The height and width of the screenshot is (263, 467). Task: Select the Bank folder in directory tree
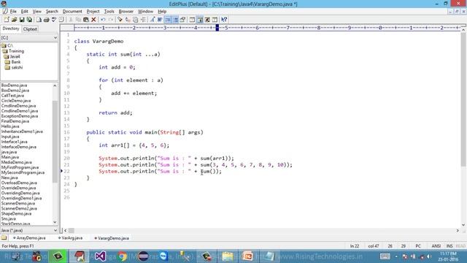pos(13,62)
